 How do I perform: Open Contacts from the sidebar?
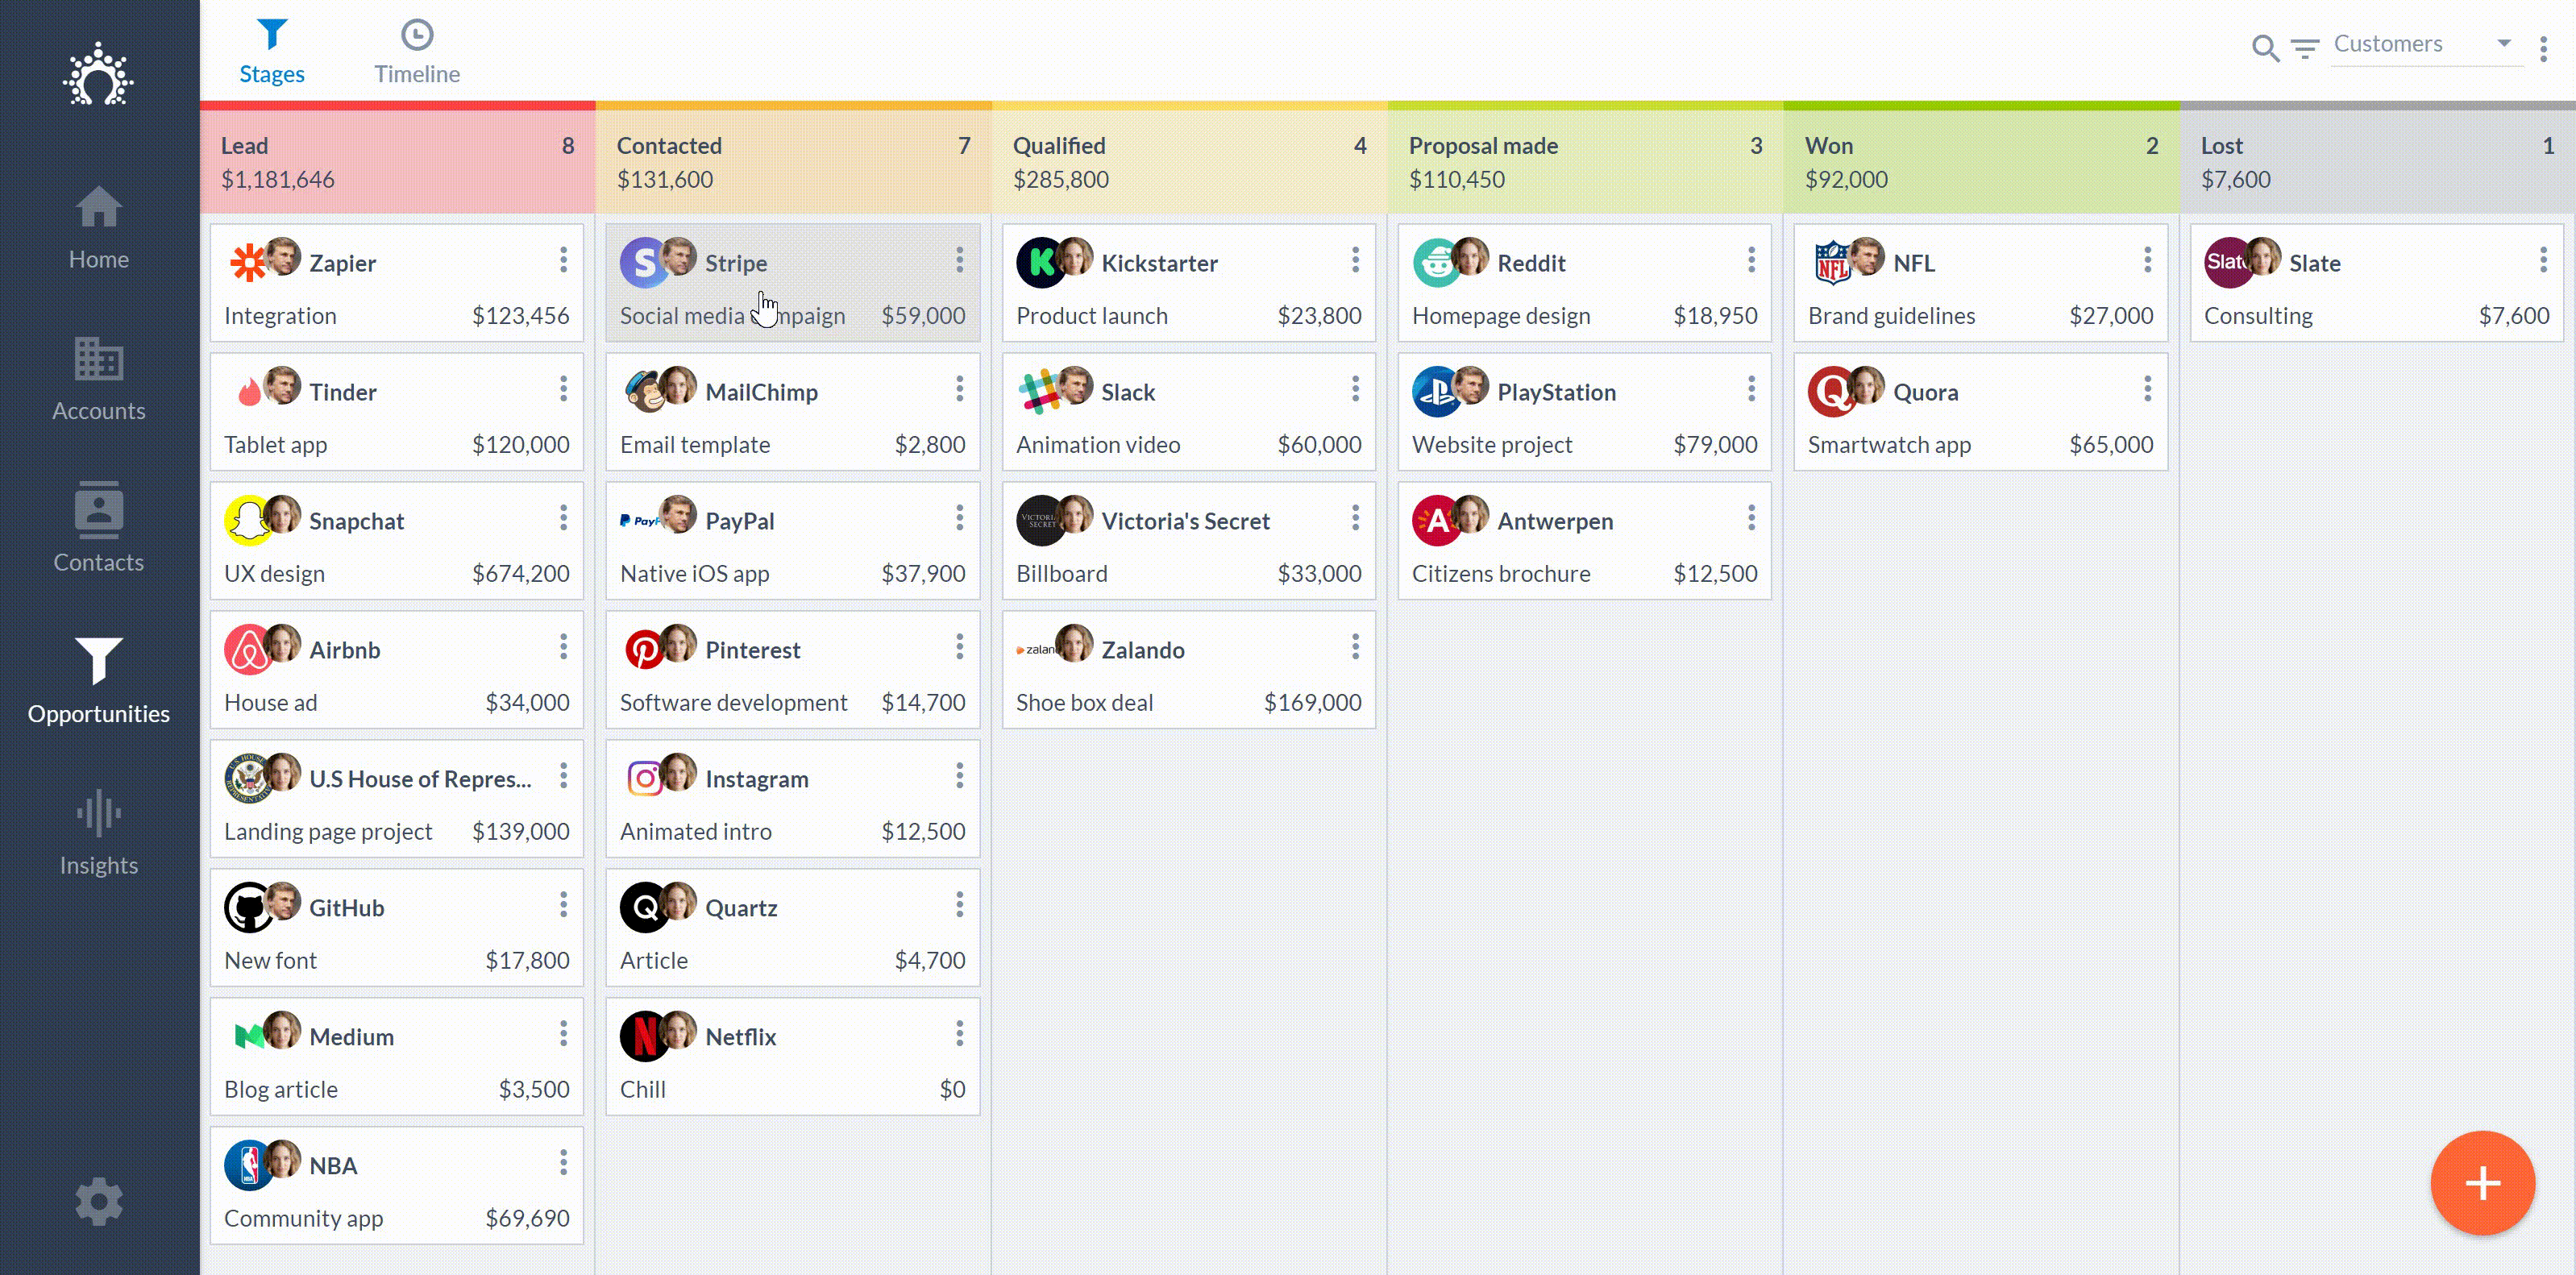[x=98, y=529]
